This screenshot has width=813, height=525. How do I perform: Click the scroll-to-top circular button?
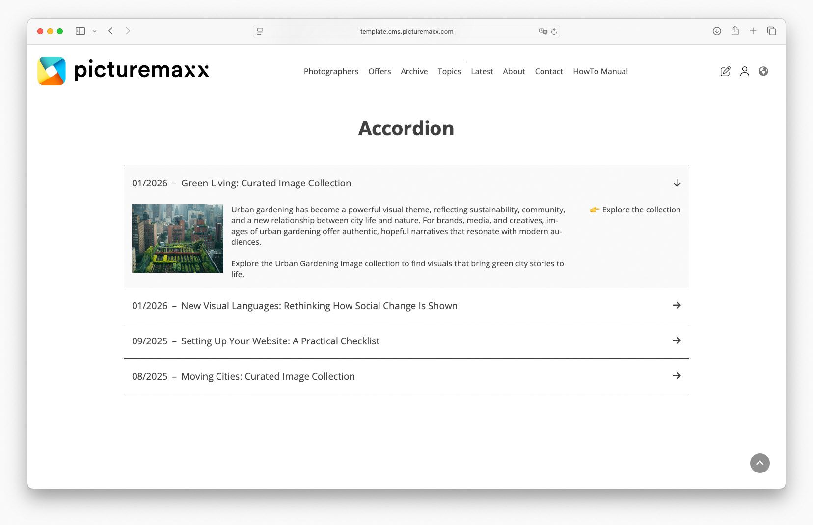tap(759, 463)
